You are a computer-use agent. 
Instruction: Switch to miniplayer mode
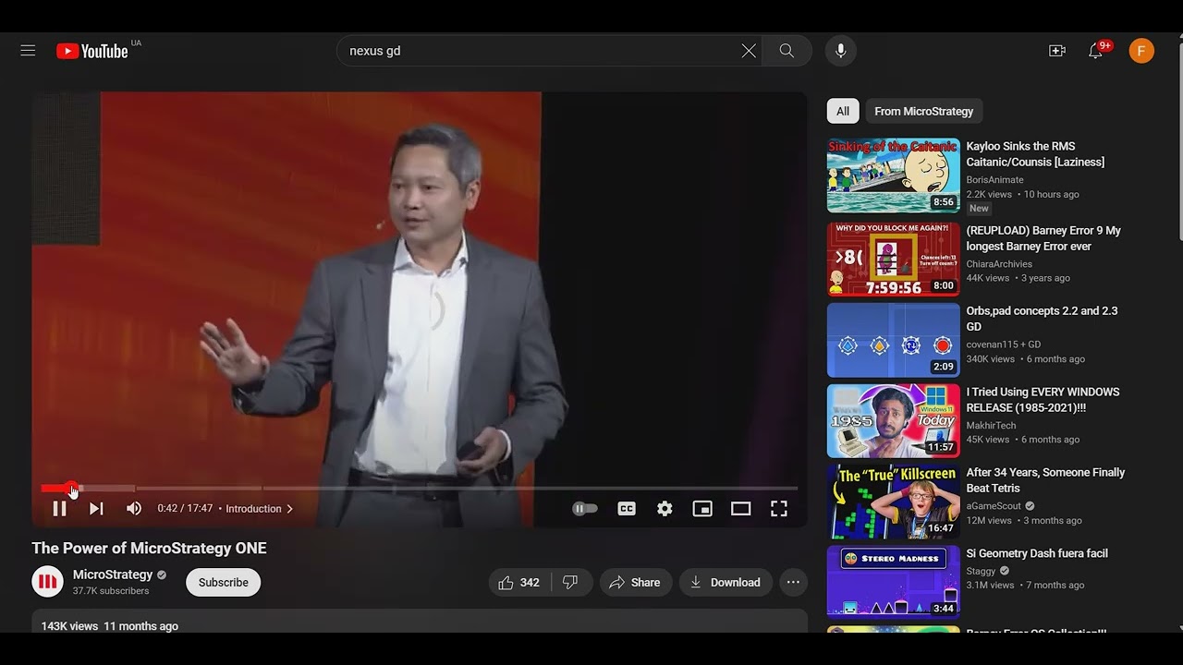tap(702, 509)
